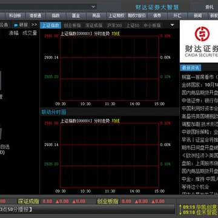218x218 pixels.
Task: Open the news item 《欧洲经济》
Action: [200, 156]
